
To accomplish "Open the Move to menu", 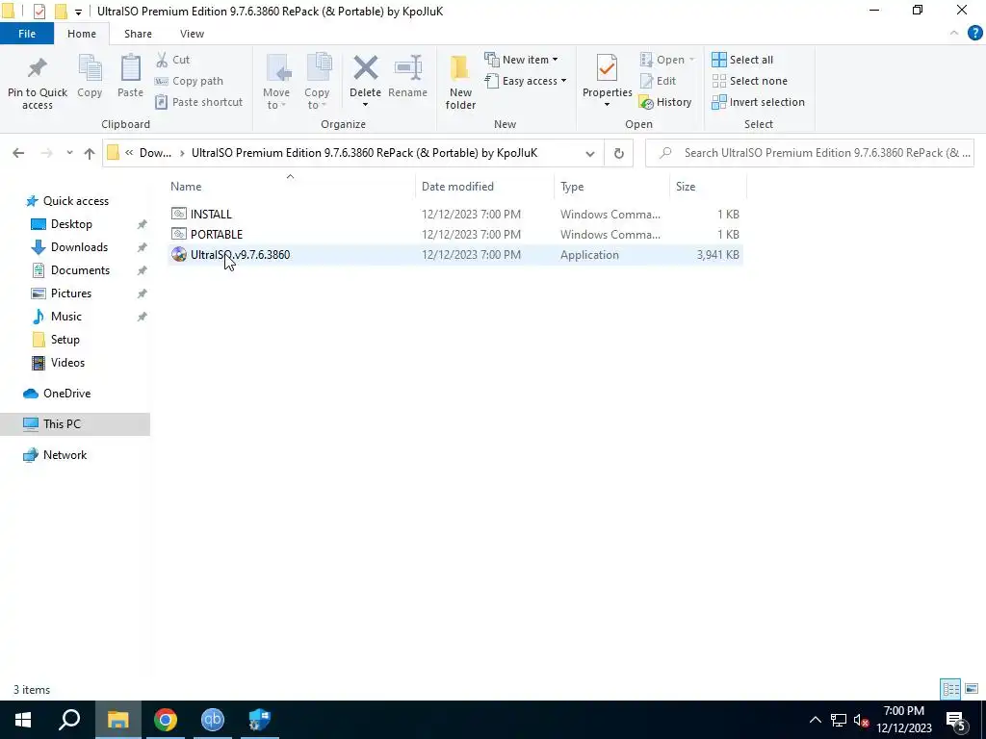I will 276,82.
